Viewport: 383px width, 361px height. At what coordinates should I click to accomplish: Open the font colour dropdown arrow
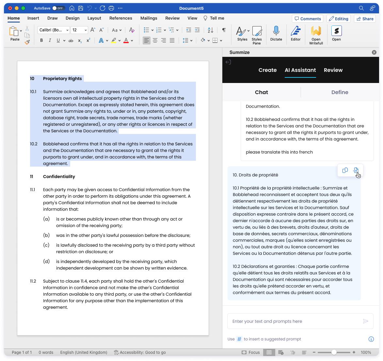coord(132,41)
